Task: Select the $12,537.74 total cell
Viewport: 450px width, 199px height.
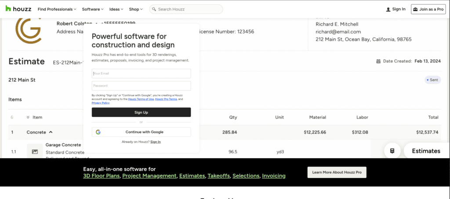Action: coord(427,132)
